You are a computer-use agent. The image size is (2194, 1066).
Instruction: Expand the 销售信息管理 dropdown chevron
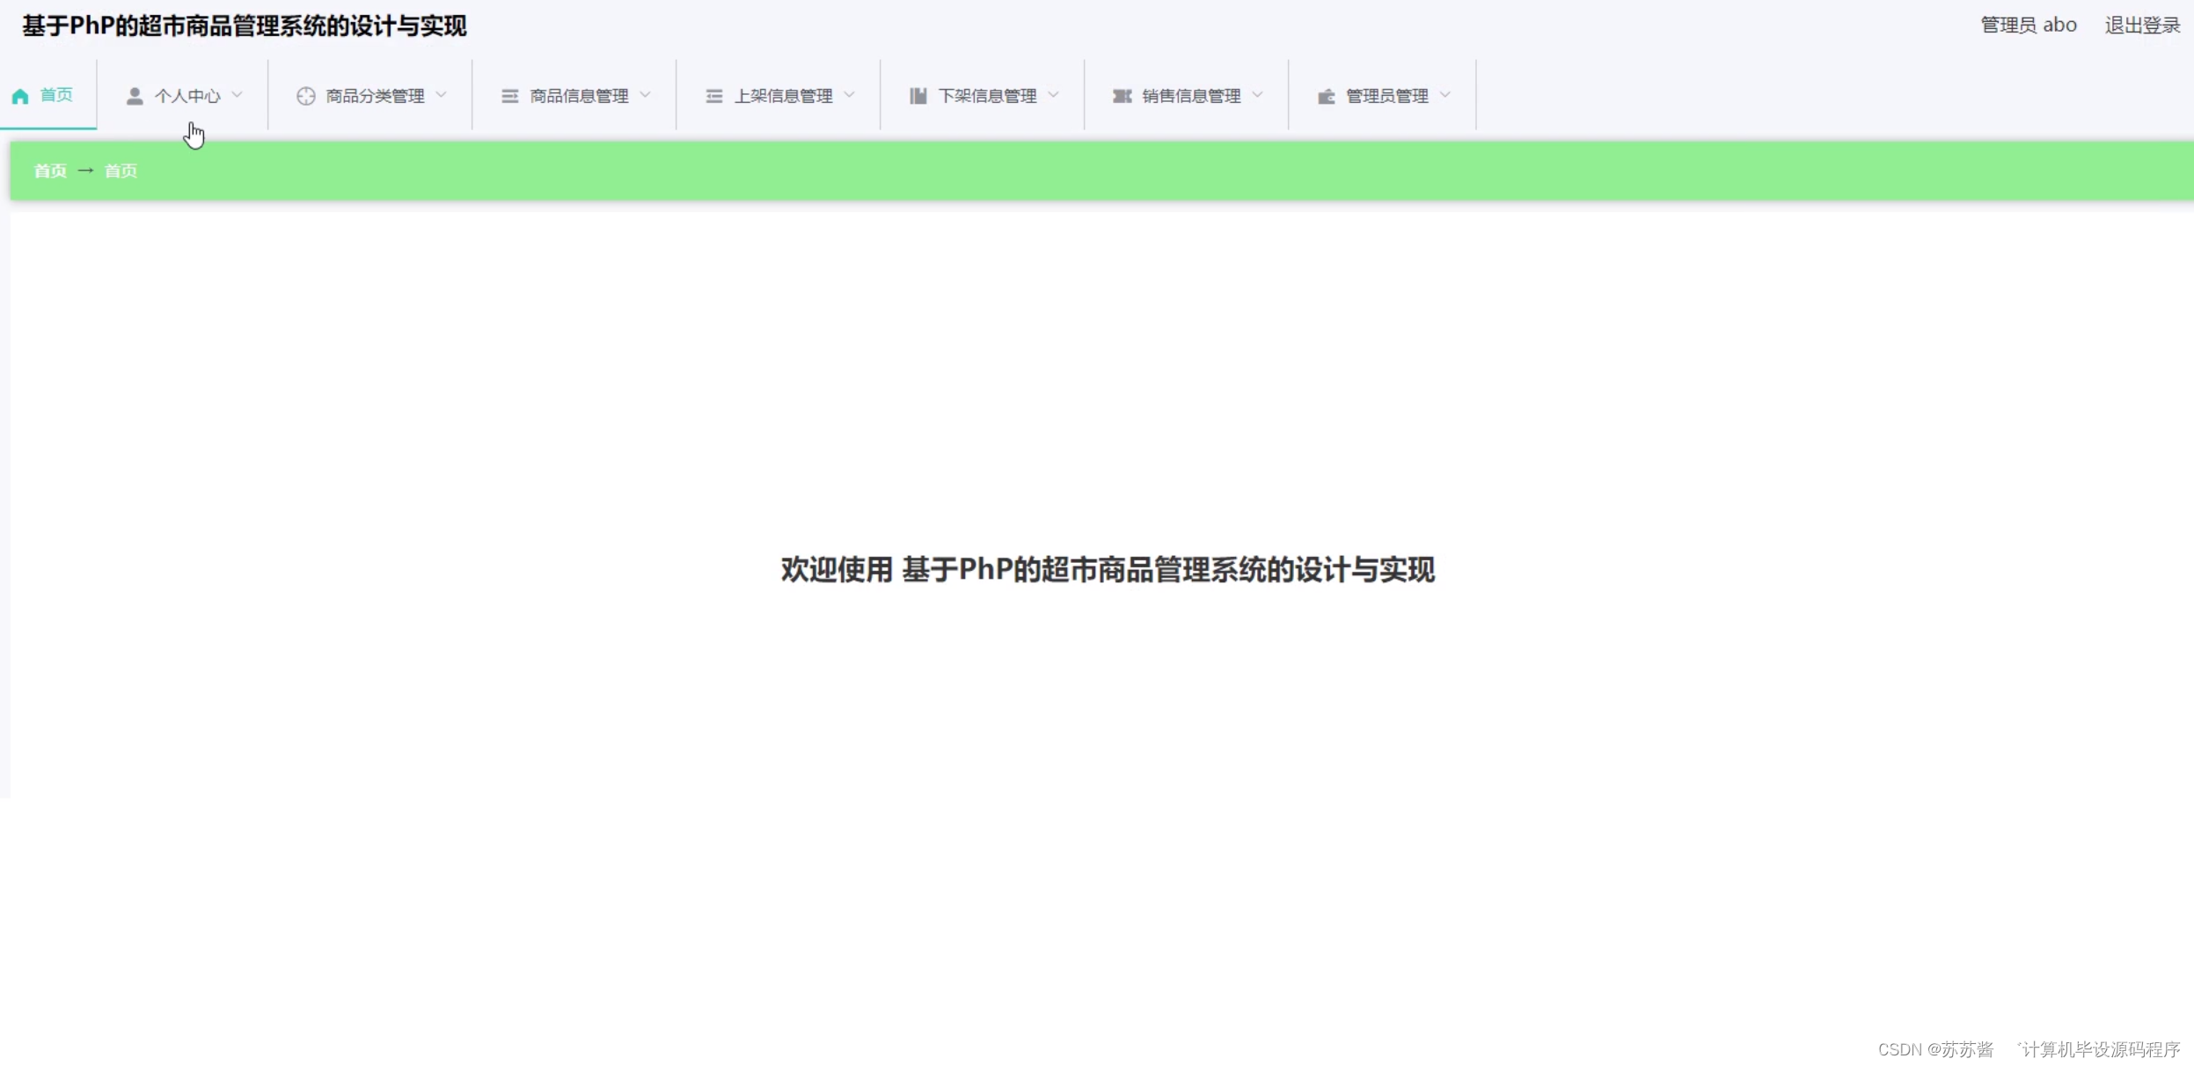pos(1257,95)
